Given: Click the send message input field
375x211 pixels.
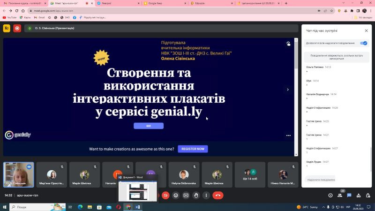Looking at the screenshot, I should (x=321, y=180).
